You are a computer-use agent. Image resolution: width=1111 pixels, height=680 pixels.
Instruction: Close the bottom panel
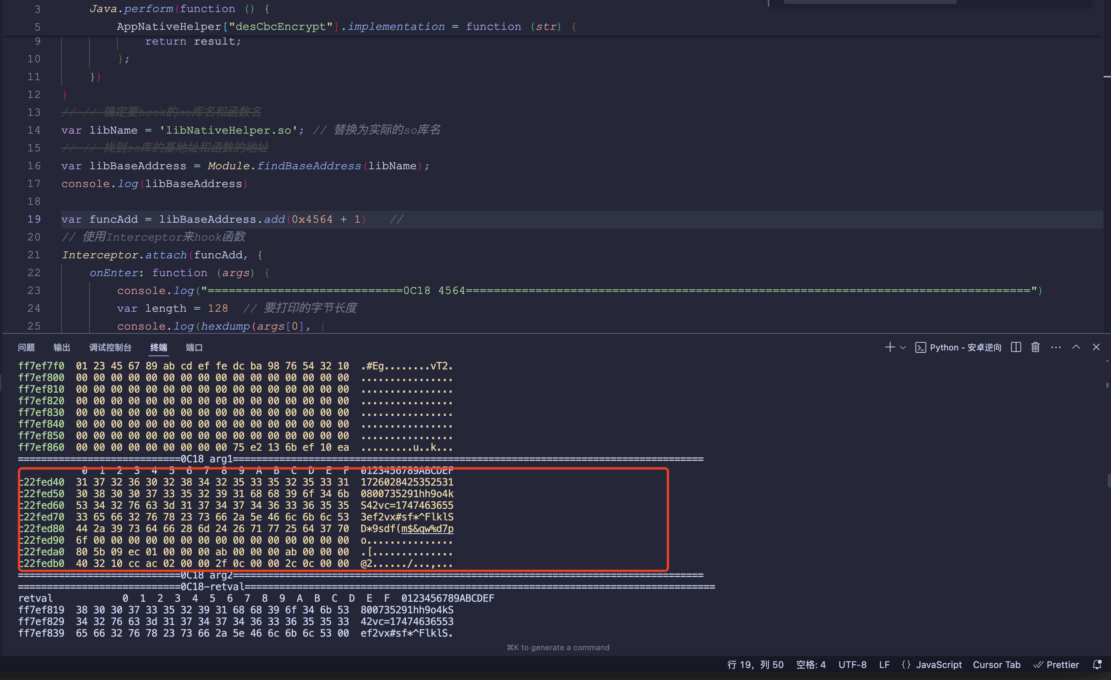tap(1096, 347)
